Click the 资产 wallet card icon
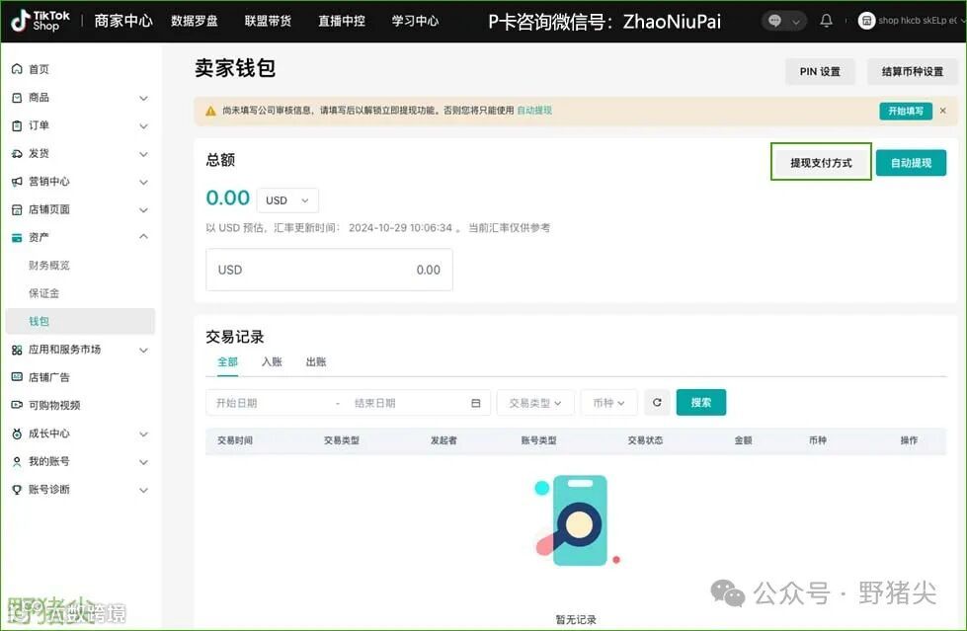The width and height of the screenshot is (967, 631). pyautogui.click(x=17, y=237)
